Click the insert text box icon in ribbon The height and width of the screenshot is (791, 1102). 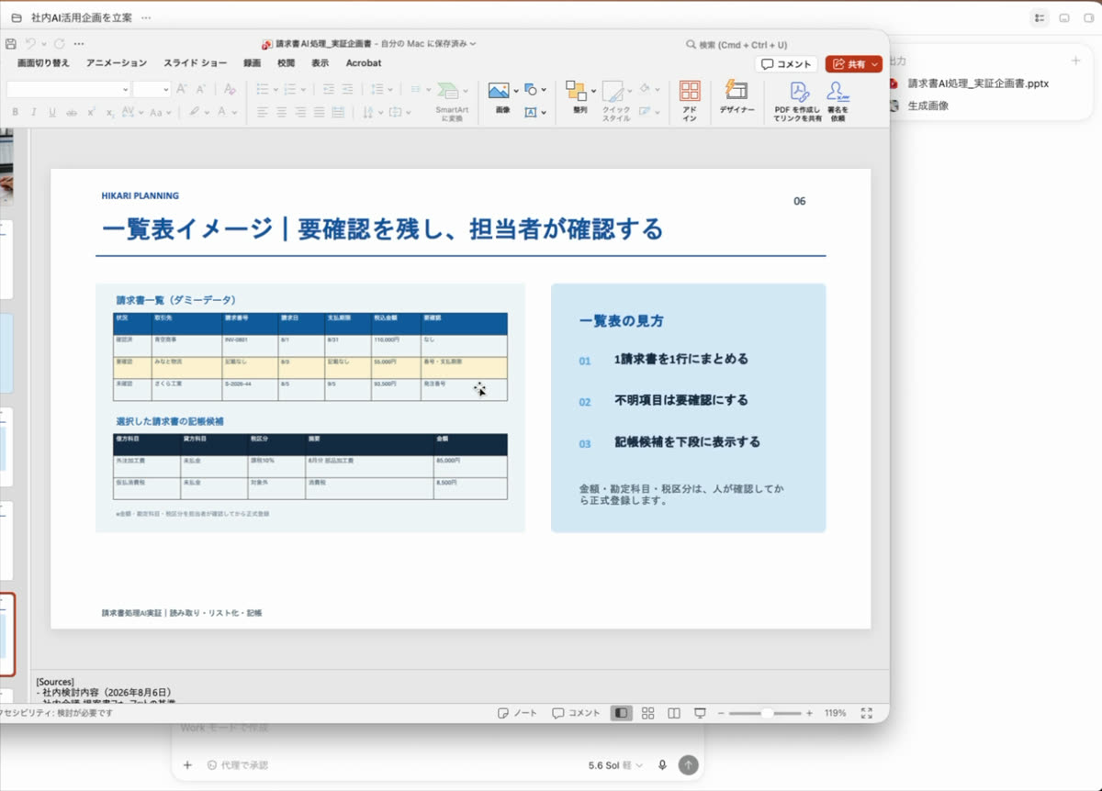(x=531, y=112)
